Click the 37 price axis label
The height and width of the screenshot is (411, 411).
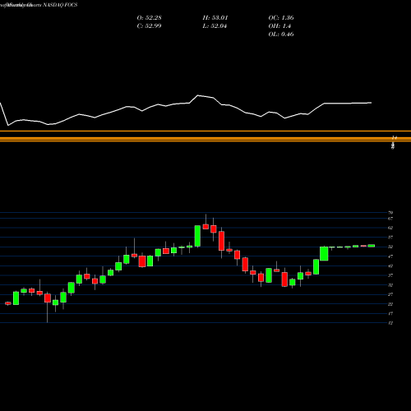coord(390,275)
